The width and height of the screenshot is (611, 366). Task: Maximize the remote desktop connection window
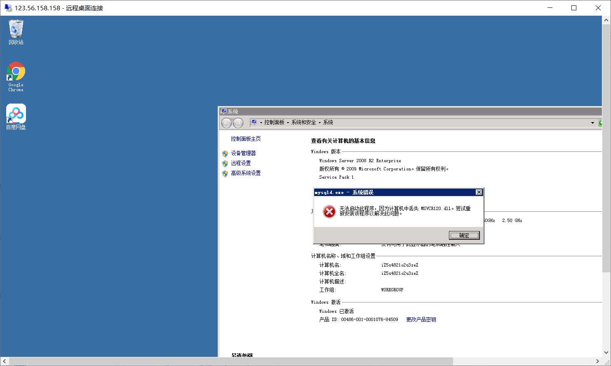[574, 8]
